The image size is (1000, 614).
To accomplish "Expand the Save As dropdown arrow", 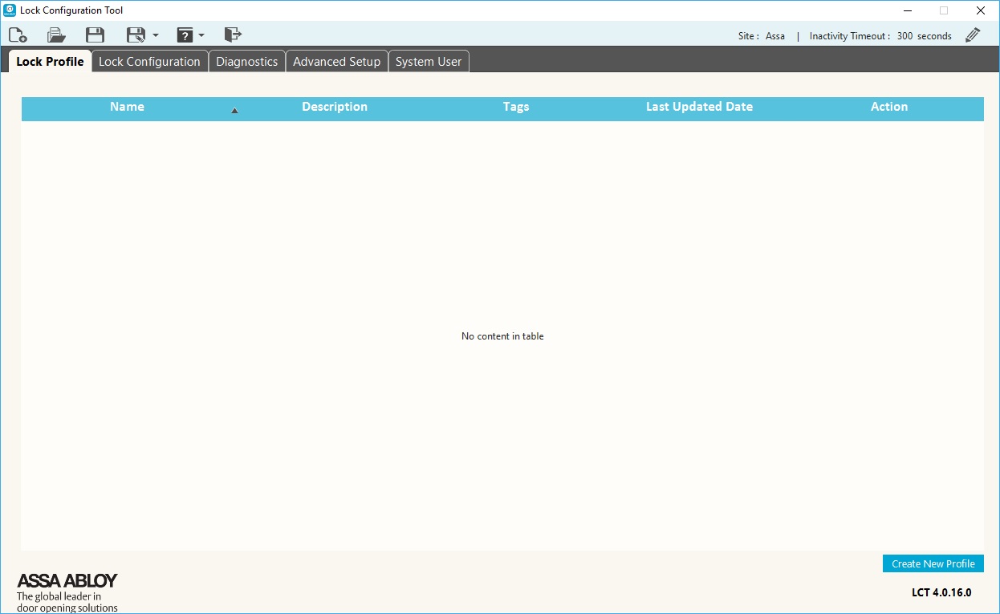I will click(x=155, y=35).
